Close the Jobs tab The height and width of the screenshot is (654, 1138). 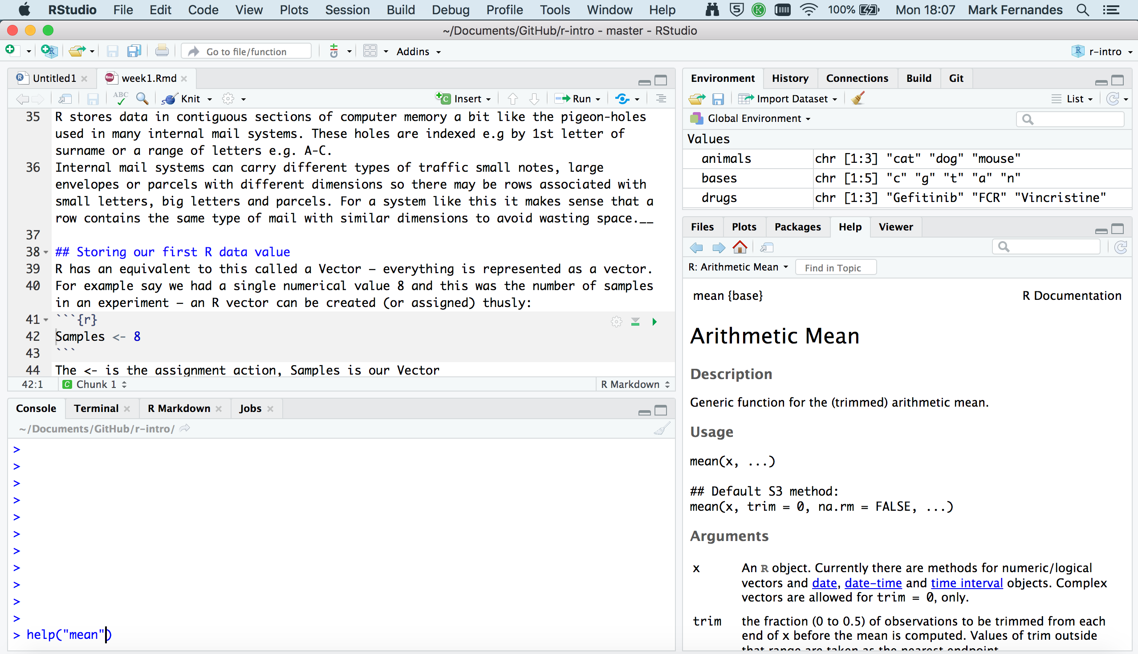click(270, 409)
